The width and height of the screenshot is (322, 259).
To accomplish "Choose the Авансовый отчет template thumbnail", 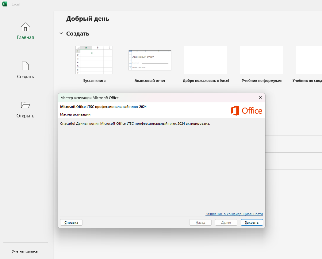I will 150,60.
